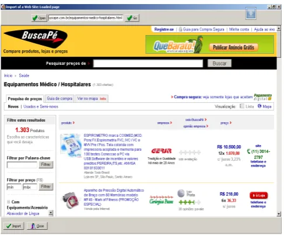
Task: Open the blood pressure monitor thumbnail
Action: click(x=70, y=200)
